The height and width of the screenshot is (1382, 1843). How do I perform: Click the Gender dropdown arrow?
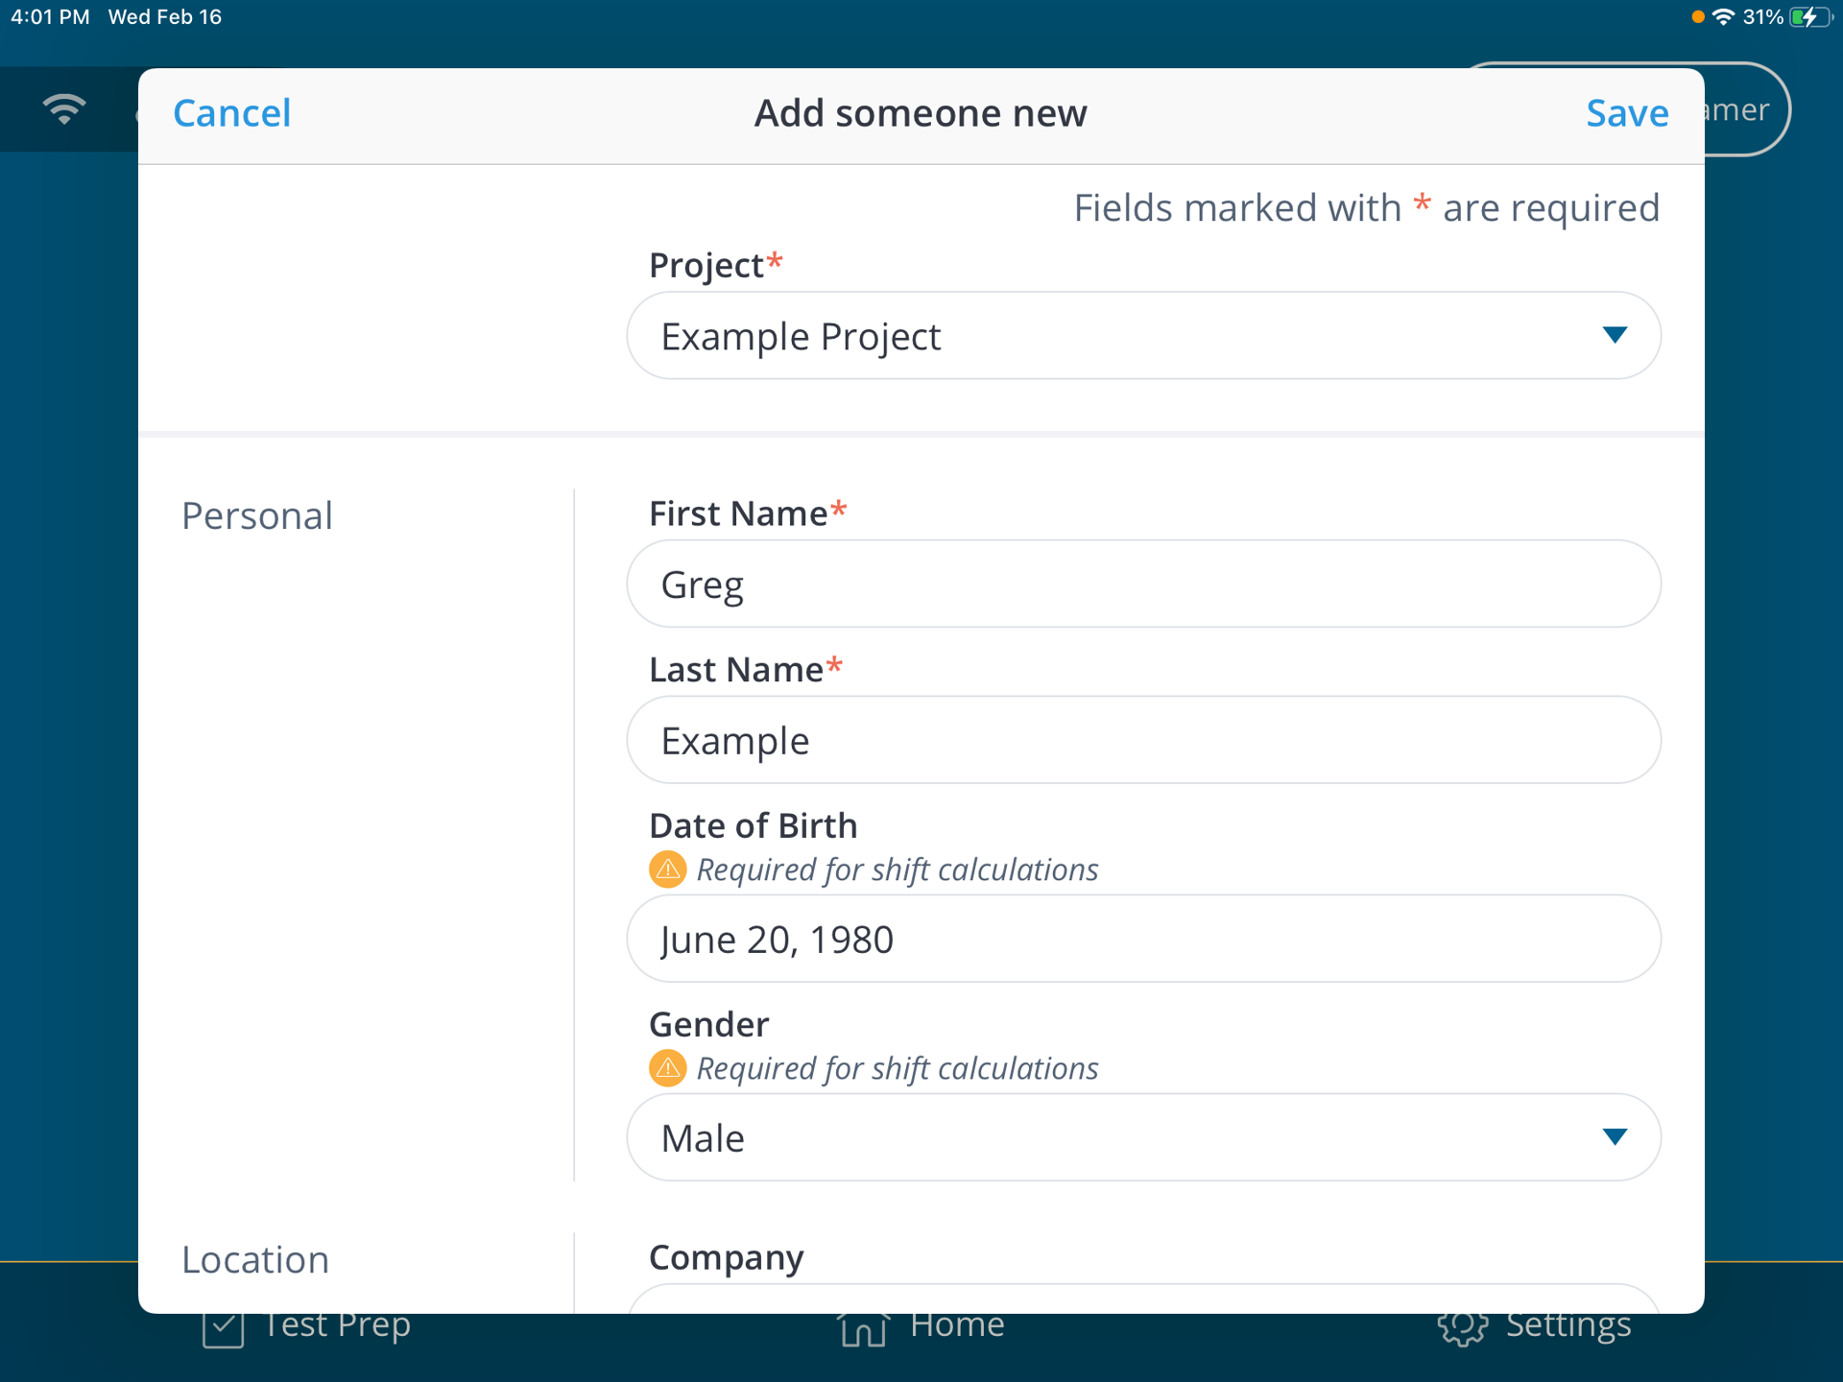coord(1615,1137)
